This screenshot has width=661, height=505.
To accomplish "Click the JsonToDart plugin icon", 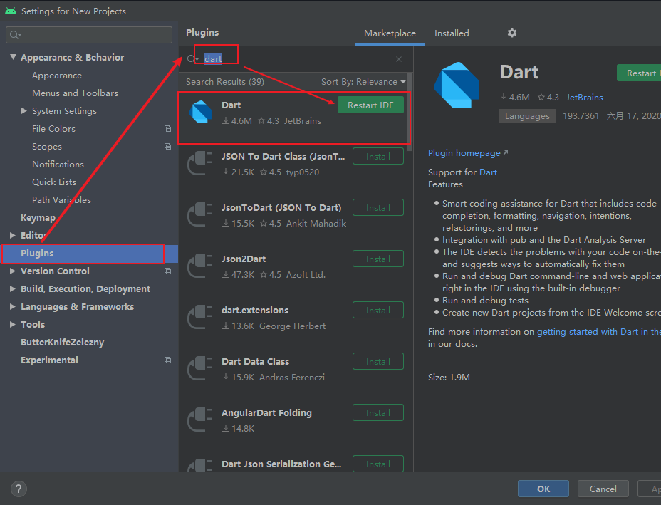I will tap(200, 215).
